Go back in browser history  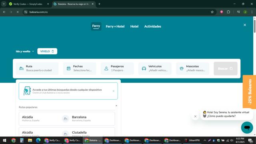4,12
